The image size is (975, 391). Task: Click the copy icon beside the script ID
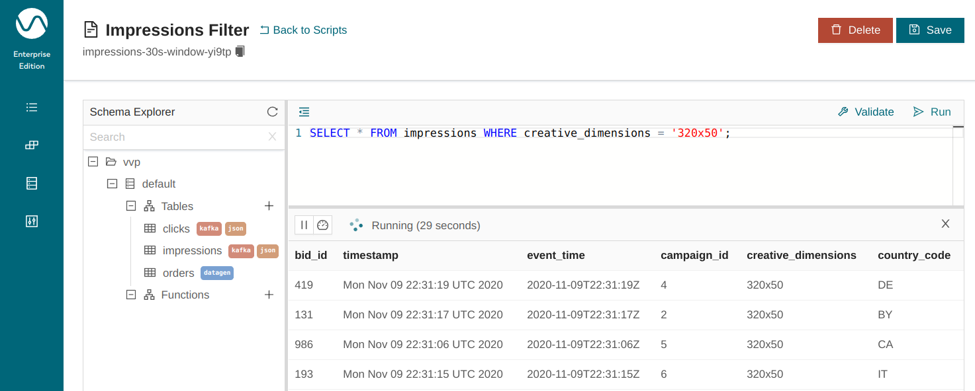pos(240,52)
